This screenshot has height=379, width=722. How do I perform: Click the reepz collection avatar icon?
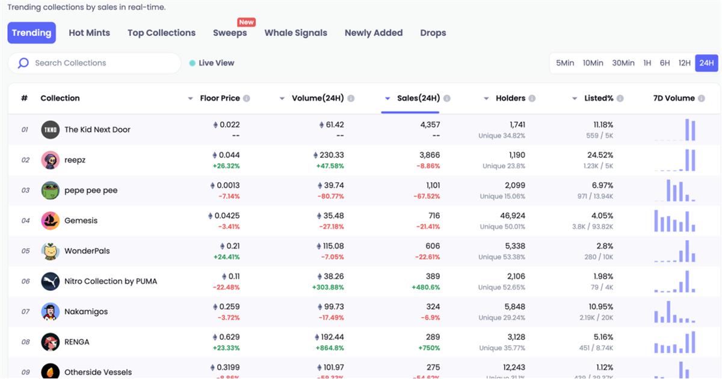point(51,160)
